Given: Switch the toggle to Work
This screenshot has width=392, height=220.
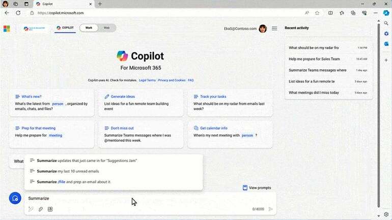Looking at the screenshot, I should coord(89,27).
